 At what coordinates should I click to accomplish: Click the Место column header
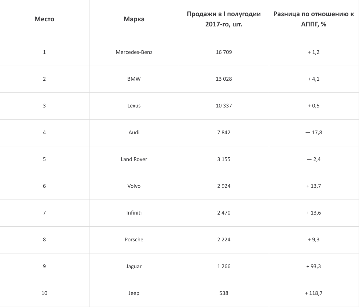44,19
